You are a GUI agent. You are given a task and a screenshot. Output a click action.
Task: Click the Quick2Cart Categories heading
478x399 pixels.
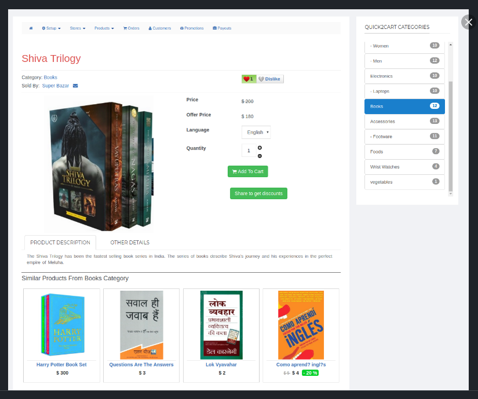[x=397, y=27]
